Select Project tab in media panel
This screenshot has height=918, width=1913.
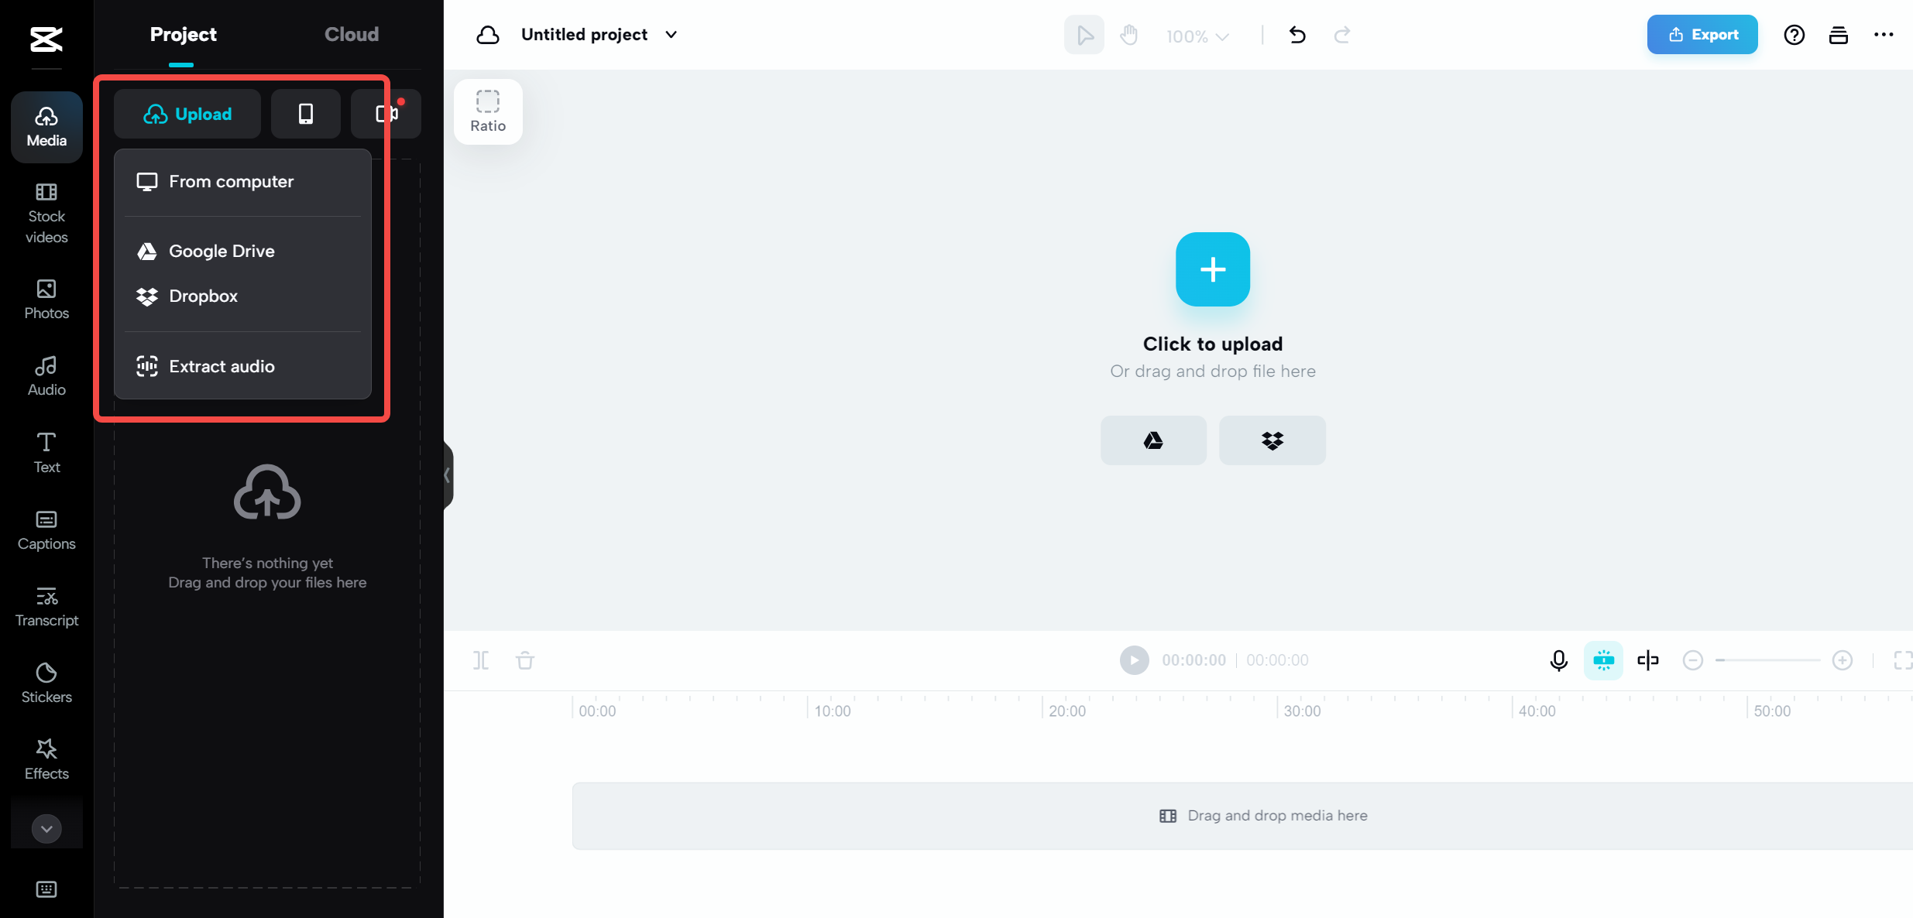(x=183, y=34)
